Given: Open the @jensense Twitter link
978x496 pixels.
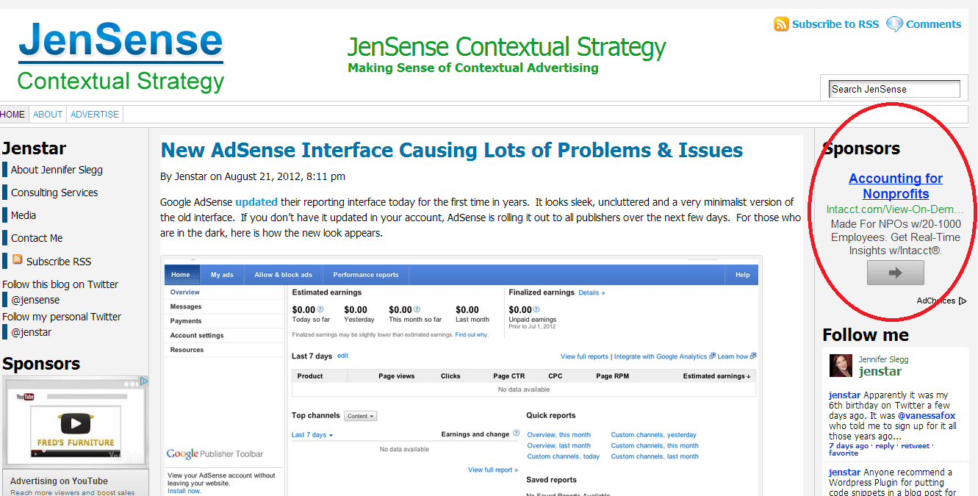Looking at the screenshot, I should point(35,300).
